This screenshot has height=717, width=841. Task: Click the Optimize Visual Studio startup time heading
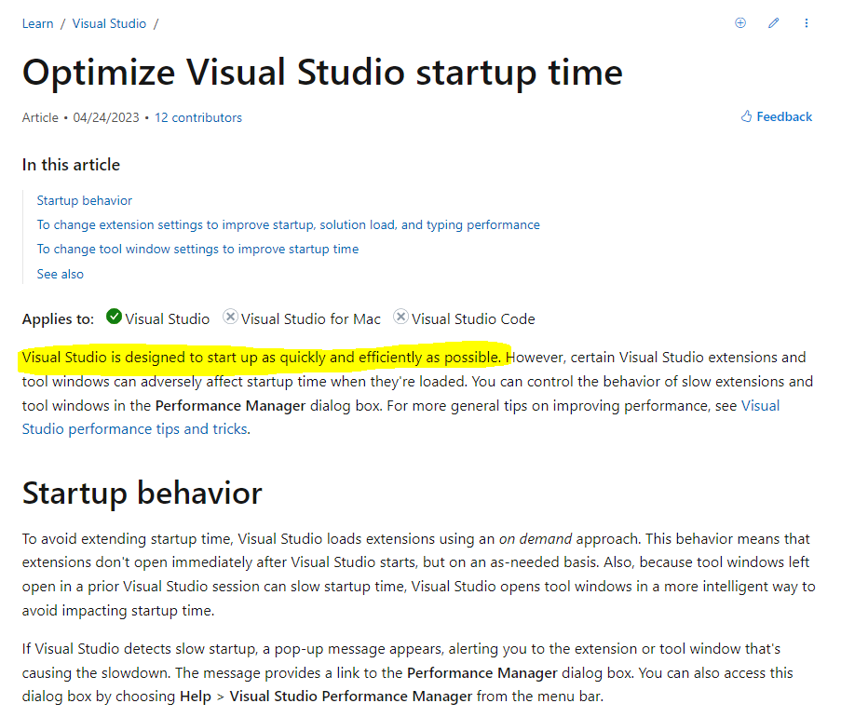322,73
